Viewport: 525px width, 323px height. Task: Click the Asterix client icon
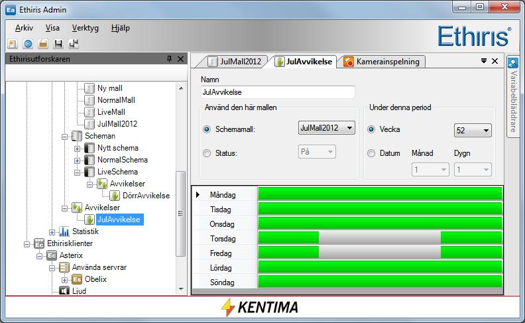click(x=52, y=255)
